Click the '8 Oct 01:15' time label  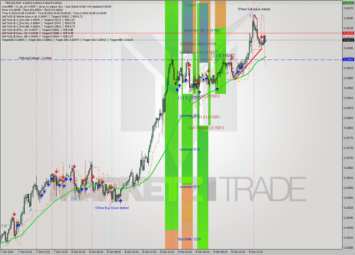(78, 252)
